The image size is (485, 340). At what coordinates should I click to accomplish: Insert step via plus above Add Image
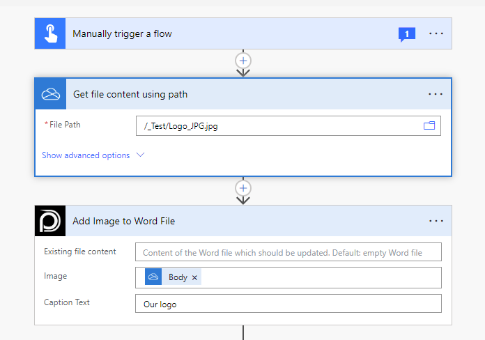243,188
